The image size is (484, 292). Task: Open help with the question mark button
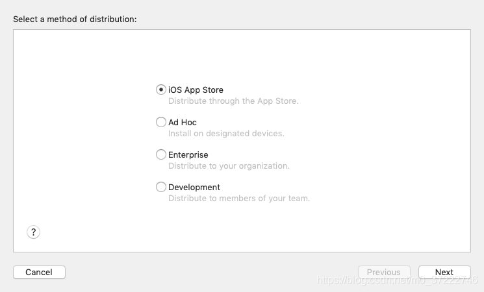coord(34,232)
